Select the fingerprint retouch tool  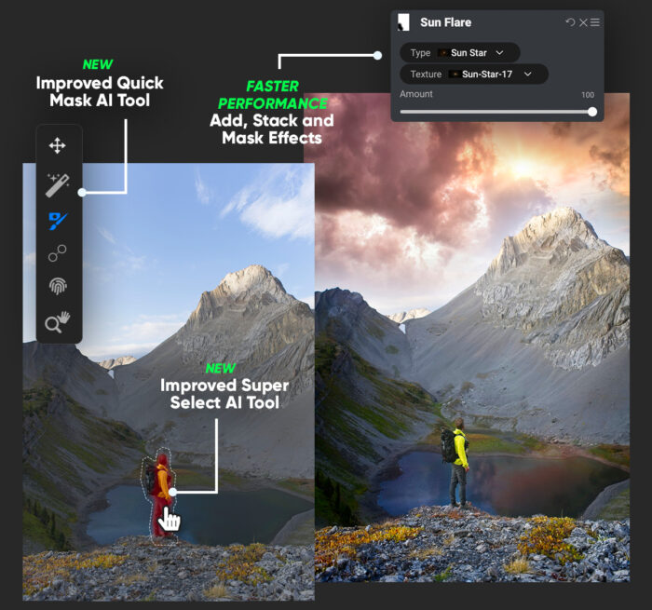pyautogui.click(x=57, y=287)
